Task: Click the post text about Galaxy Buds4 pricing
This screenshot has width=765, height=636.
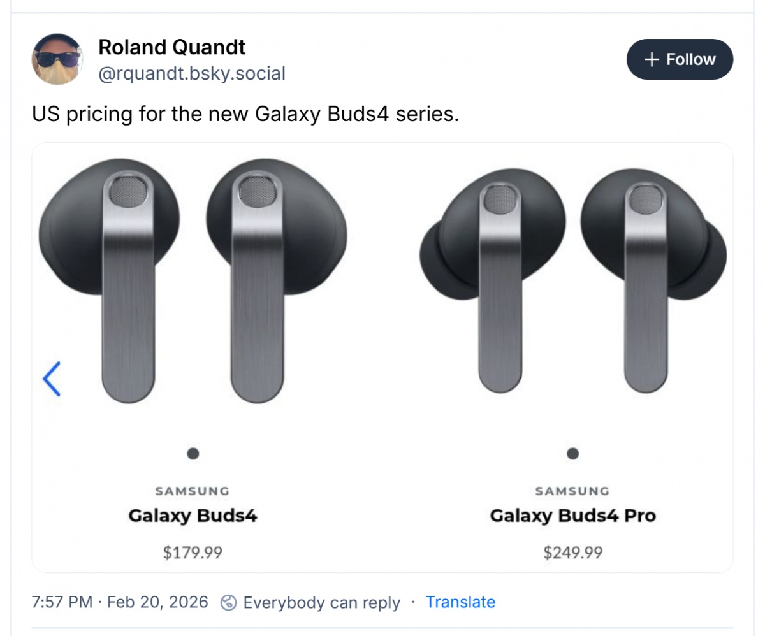Action: [245, 115]
